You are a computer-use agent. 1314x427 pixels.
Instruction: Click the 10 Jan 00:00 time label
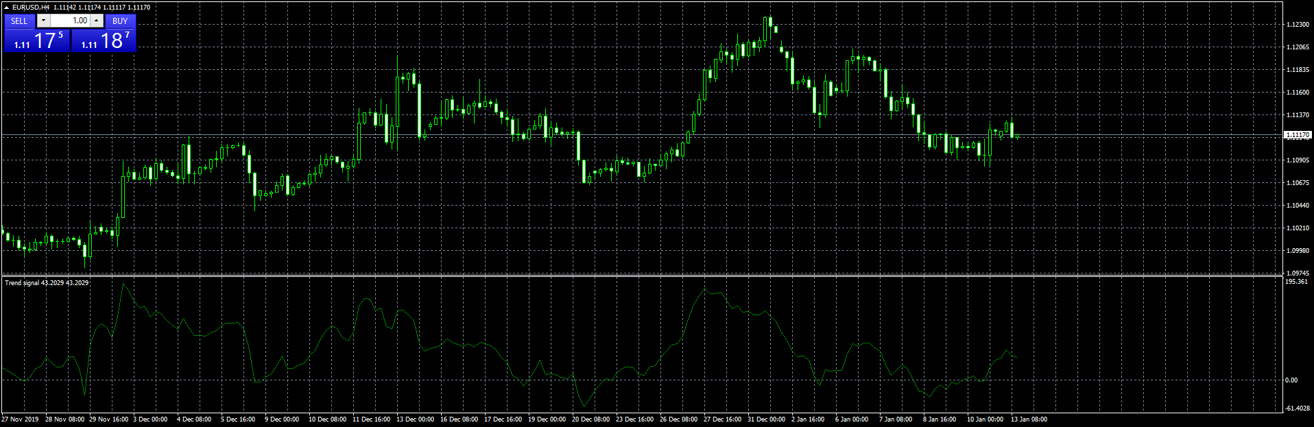click(985, 419)
